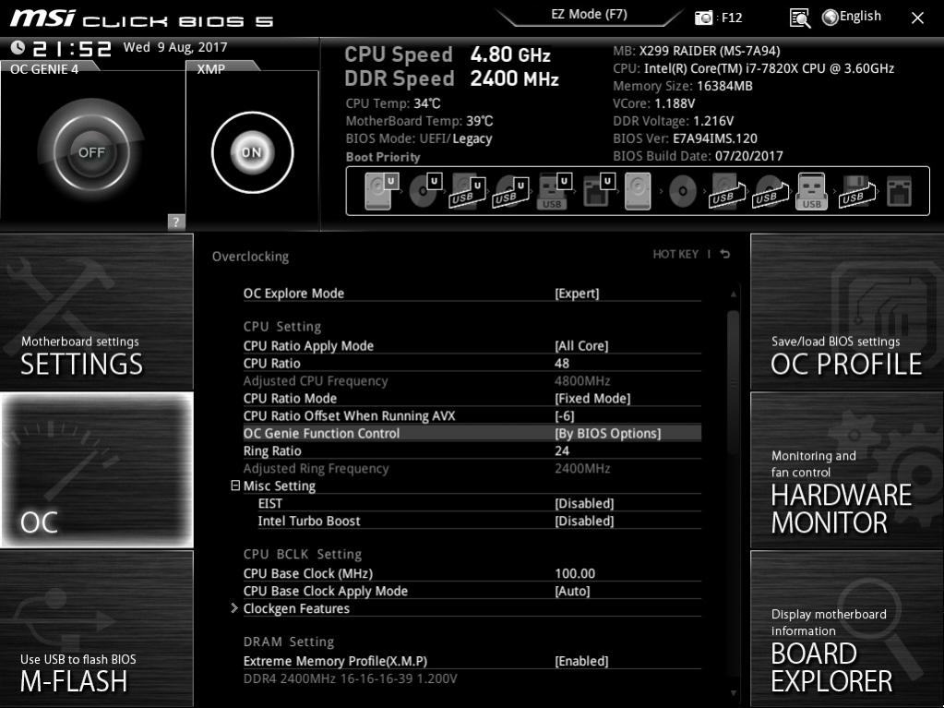Click the VCore 1.188V reading
Image resolution: width=944 pixels, height=708 pixels.
(654, 103)
